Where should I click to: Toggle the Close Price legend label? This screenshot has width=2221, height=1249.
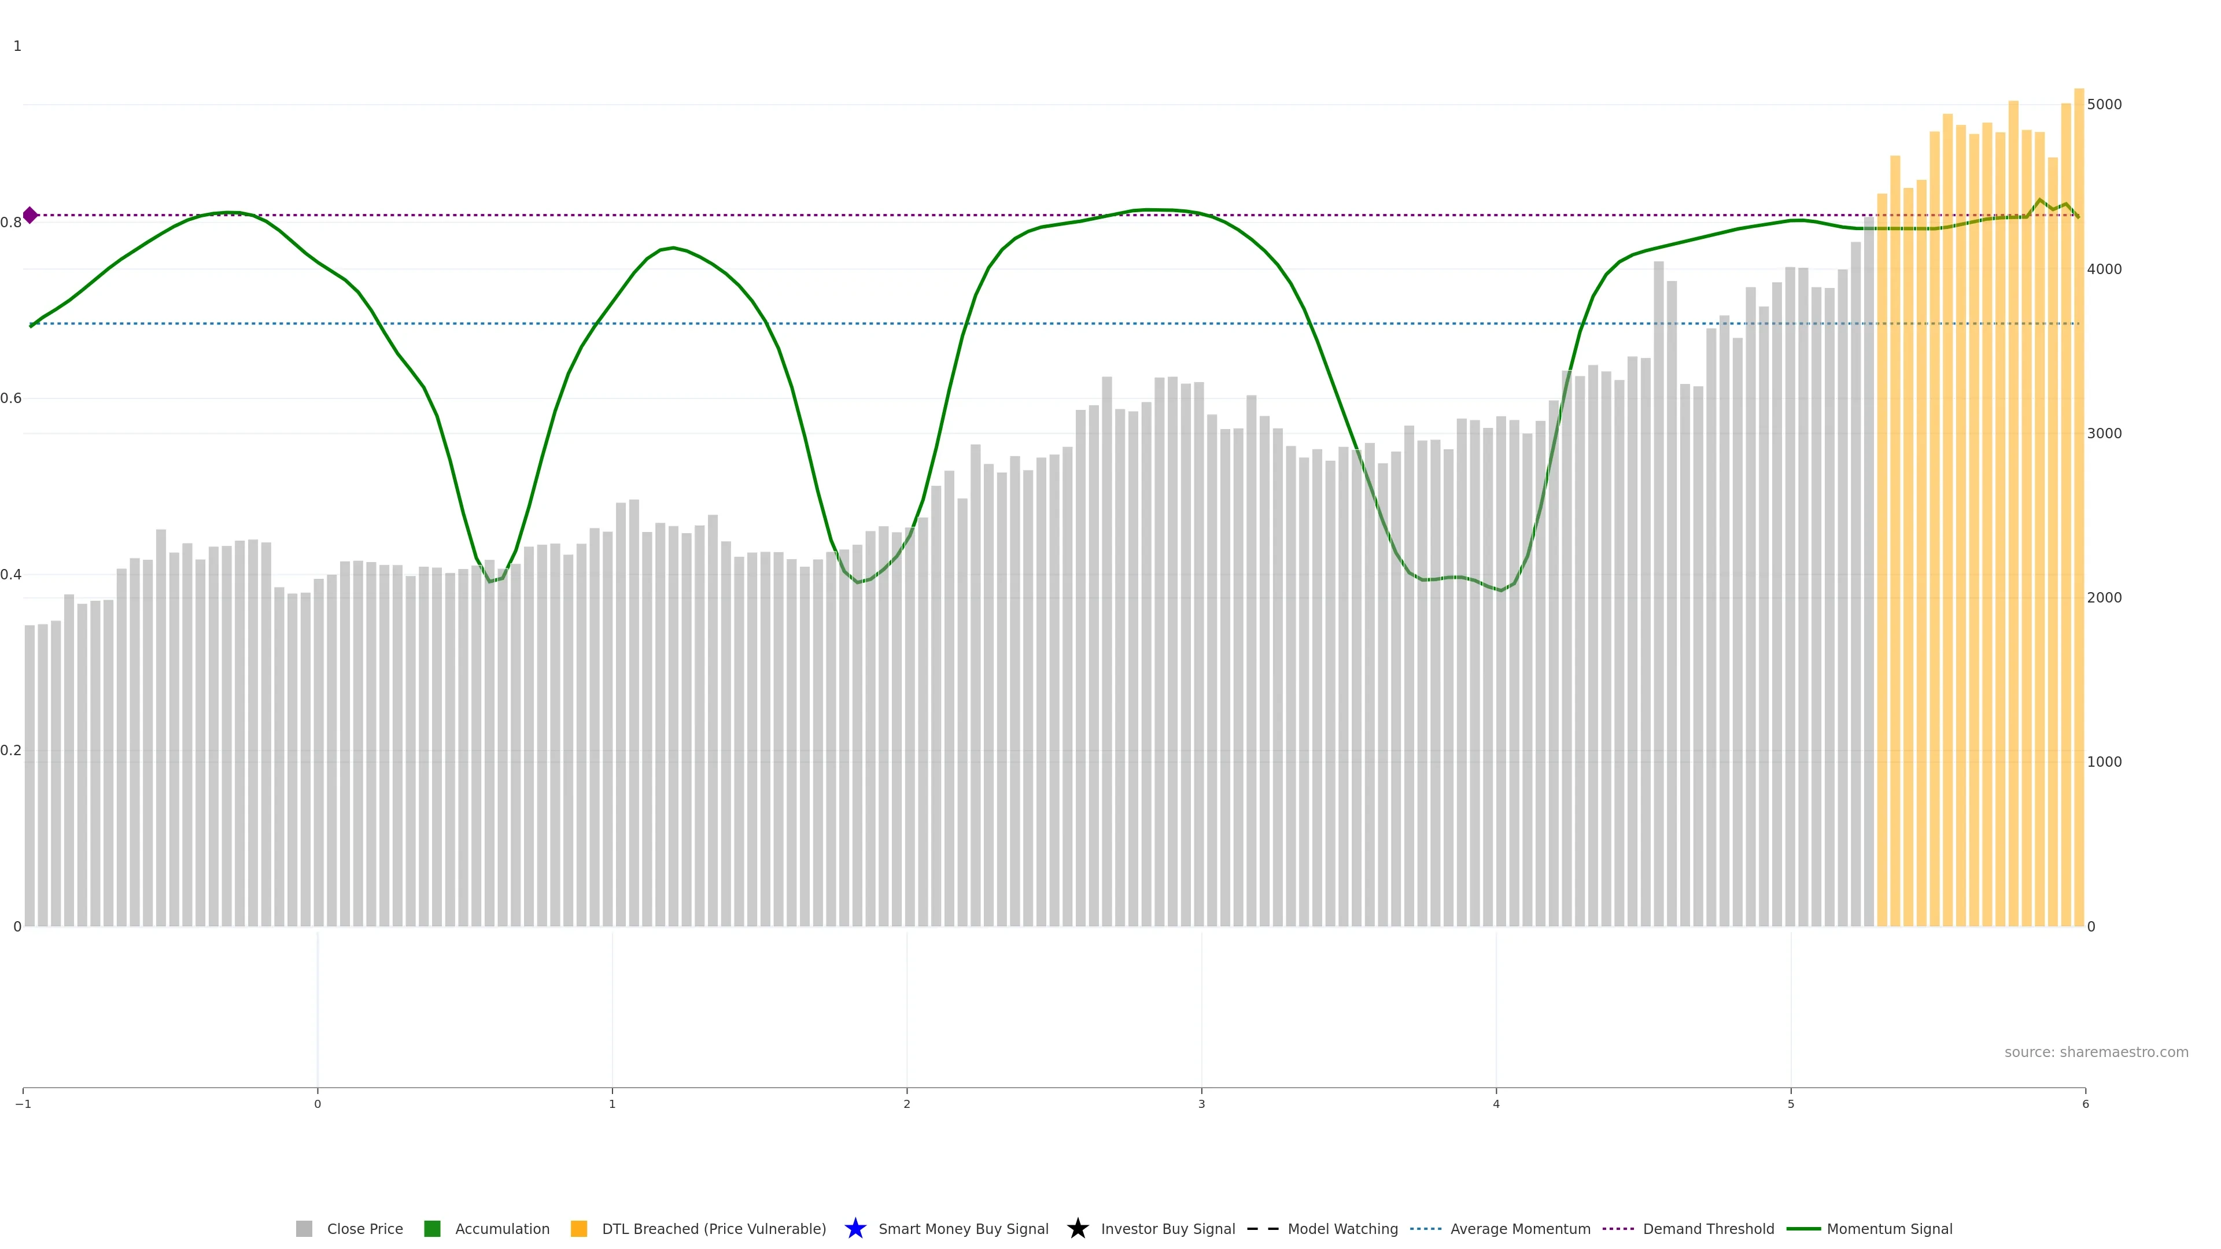[x=365, y=1228]
